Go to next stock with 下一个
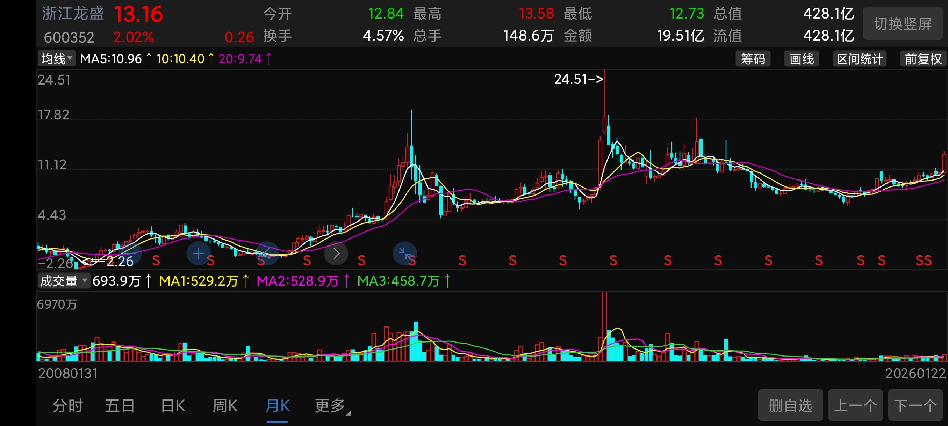Image resolution: width=948 pixels, height=426 pixels. coord(915,405)
